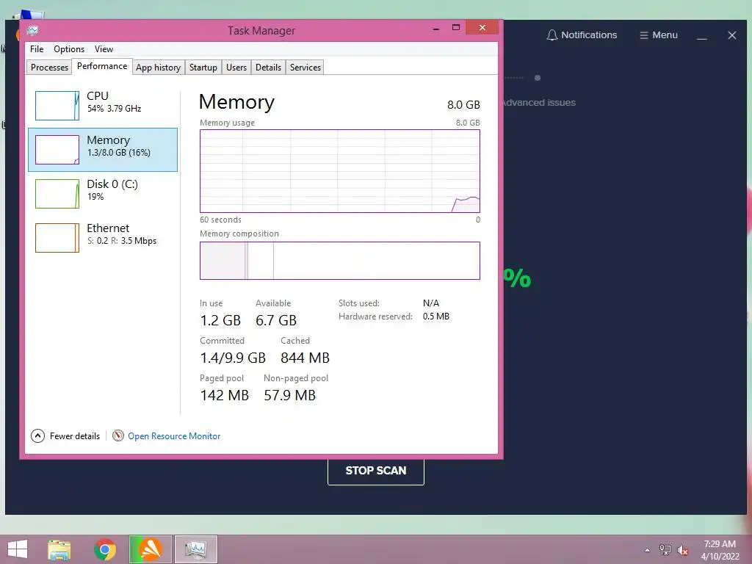Image resolution: width=752 pixels, height=564 pixels.
Task: Show hidden system tray icons arrow
Action: point(648,550)
